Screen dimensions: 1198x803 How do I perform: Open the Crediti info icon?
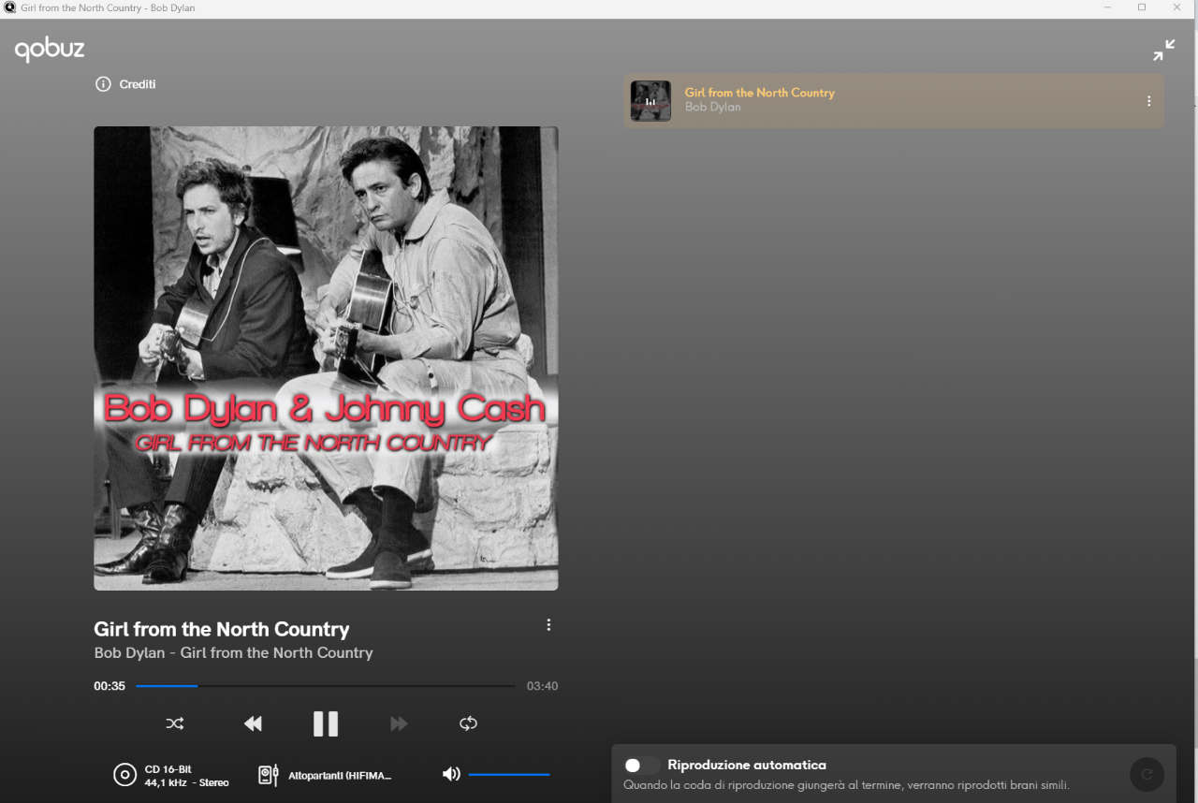[x=103, y=84]
